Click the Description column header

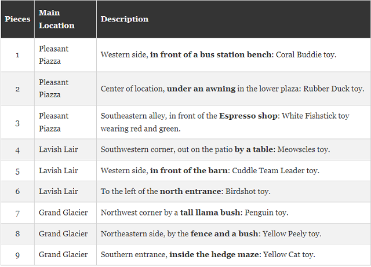(x=125, y=19)
